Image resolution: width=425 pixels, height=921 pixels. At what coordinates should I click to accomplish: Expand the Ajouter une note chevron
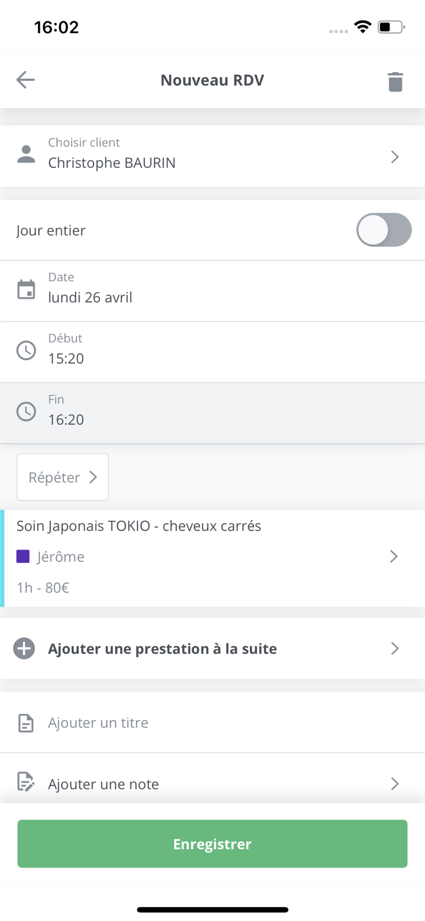click(x=395, y=783)
